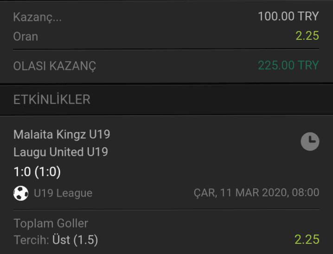The image size is (333, 254).
Task: Click the Tercih: Üst (1.5) selection
Action: [56, 240]
